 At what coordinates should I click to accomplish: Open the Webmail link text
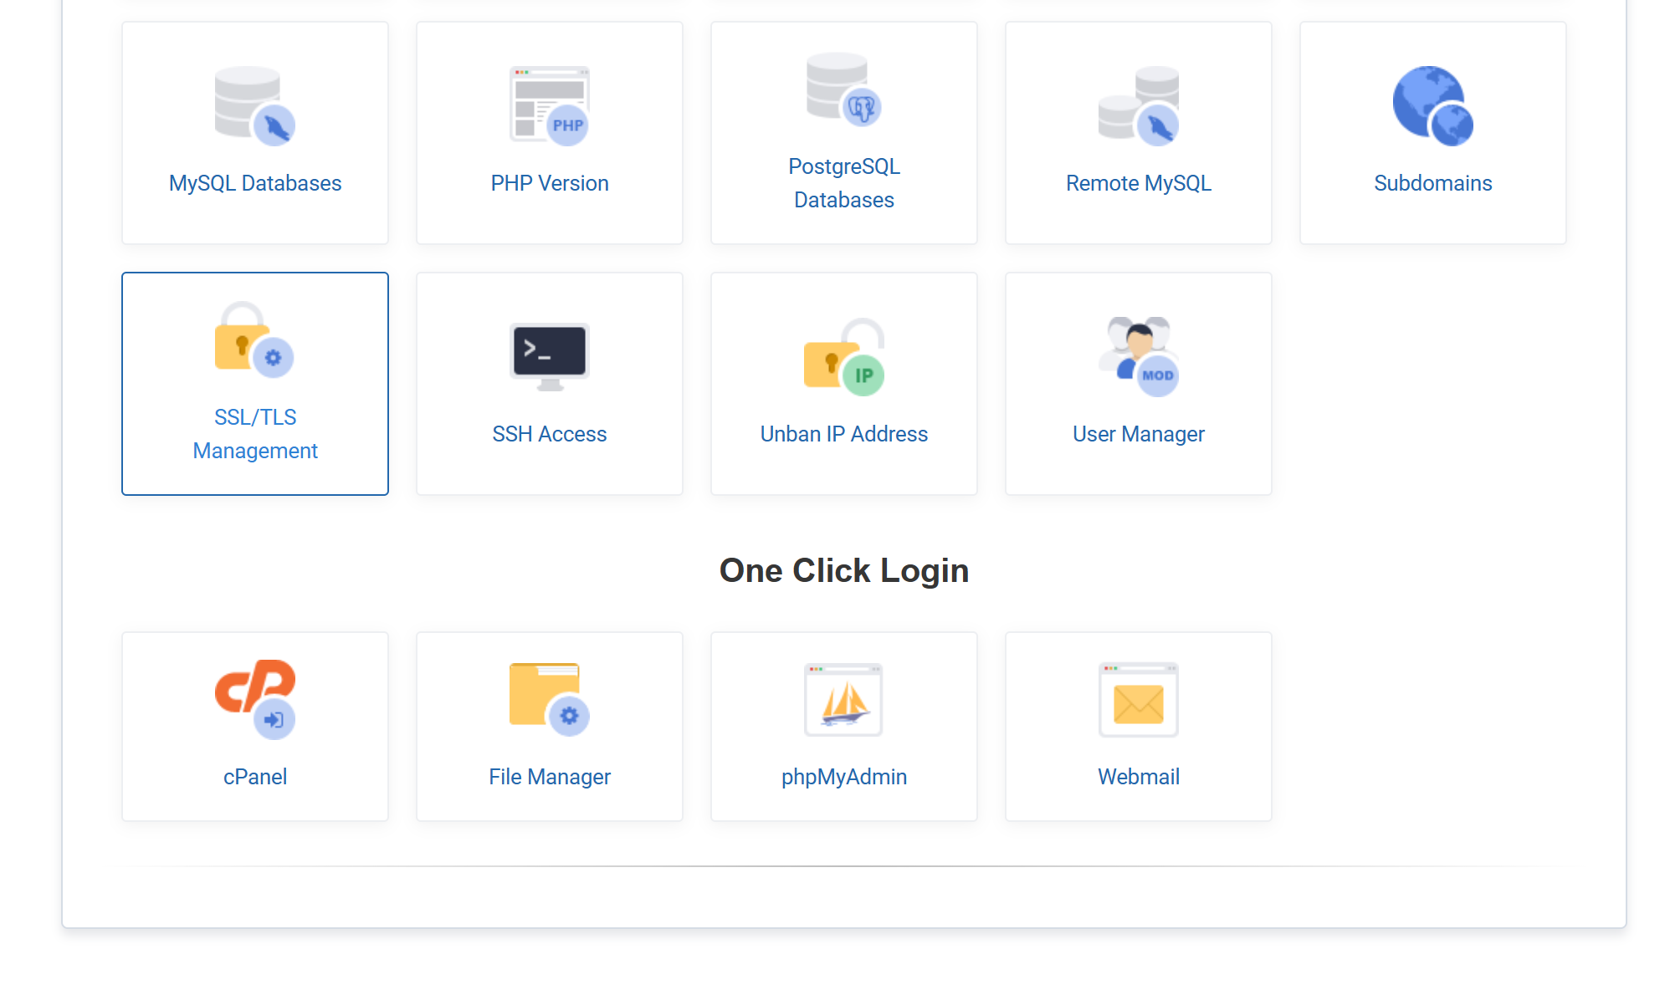(x=1139, y=777)
